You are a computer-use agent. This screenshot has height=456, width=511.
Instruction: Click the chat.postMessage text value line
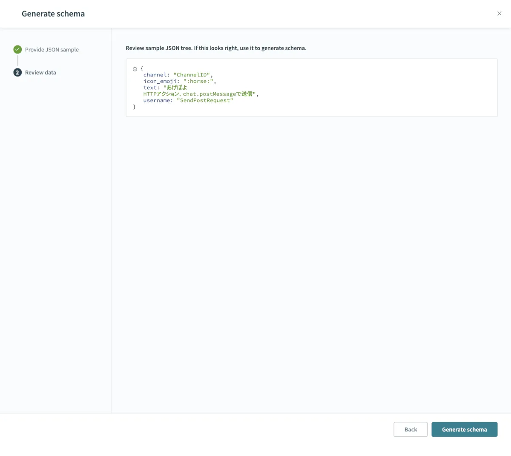[x=199, y=94]
